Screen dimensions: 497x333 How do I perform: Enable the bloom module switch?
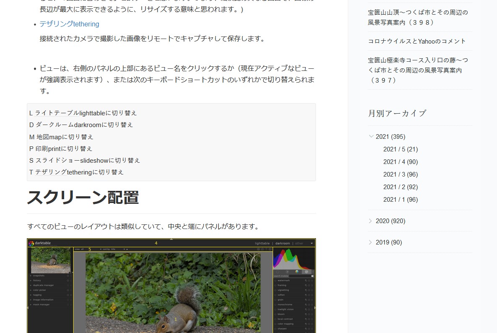[275, 314]
